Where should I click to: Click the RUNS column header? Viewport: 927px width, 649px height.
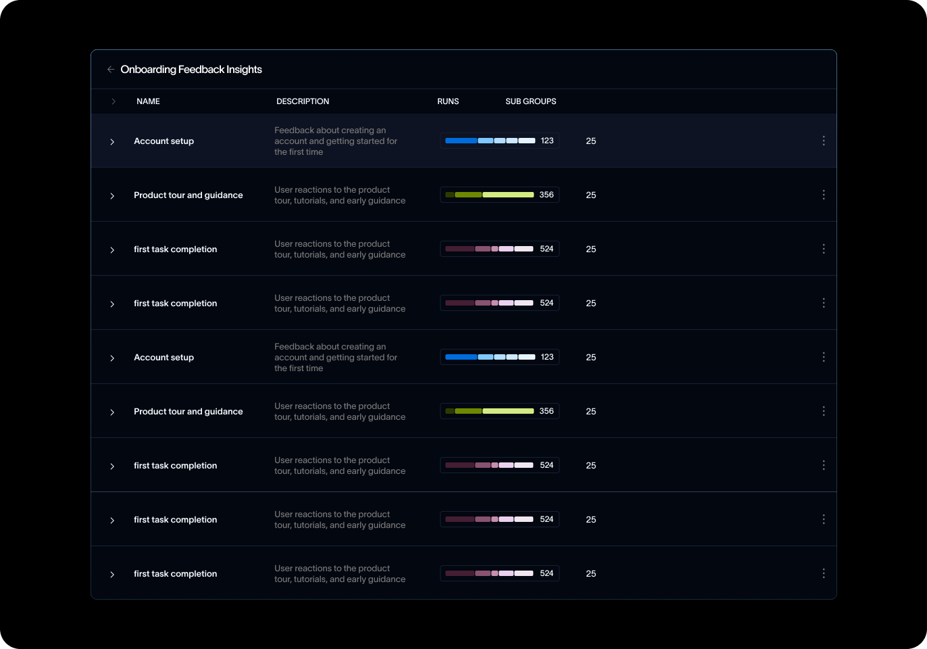pyautogui.click(x=448, y=101)
